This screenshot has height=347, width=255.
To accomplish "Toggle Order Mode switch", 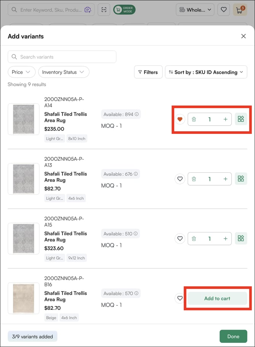I will [124, 10].
